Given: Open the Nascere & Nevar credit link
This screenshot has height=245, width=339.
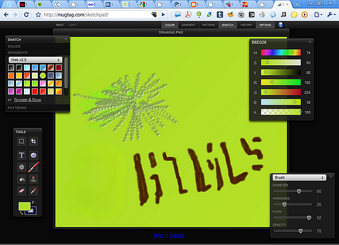Looking at the screenshot, I should pyautogui.click(x=28, y=100).
